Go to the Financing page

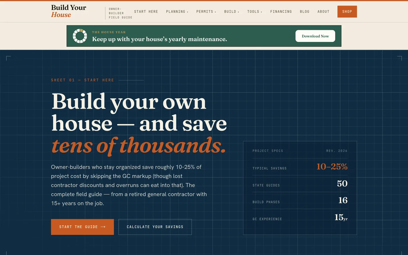point(281,12)
